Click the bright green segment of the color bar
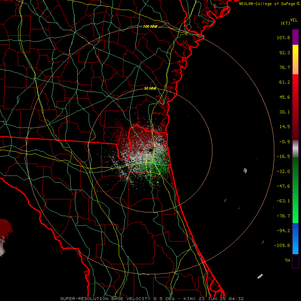This screenshot has width=301, height=301. click(x=295, y=190)
